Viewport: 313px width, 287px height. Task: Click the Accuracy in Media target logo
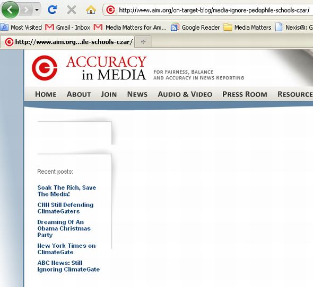tap(45, 68)
